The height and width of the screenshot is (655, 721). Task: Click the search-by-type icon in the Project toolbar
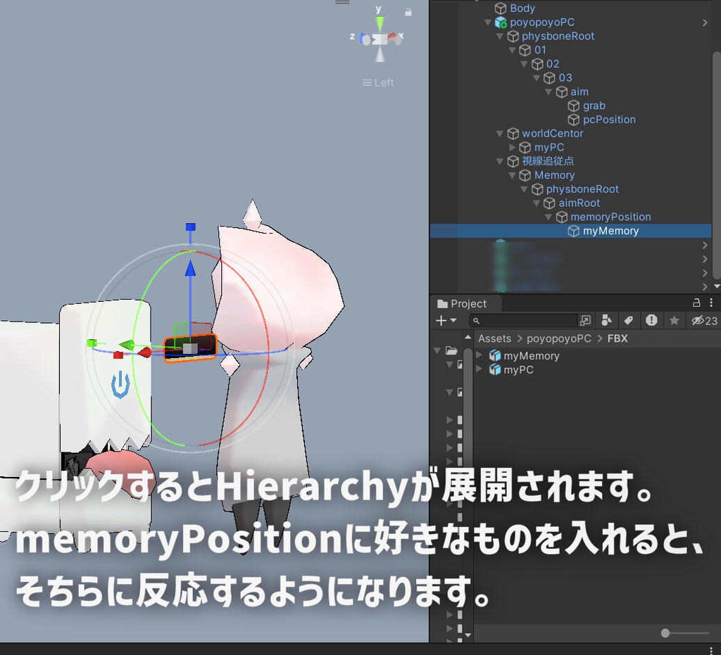click(x=606, y=321)
